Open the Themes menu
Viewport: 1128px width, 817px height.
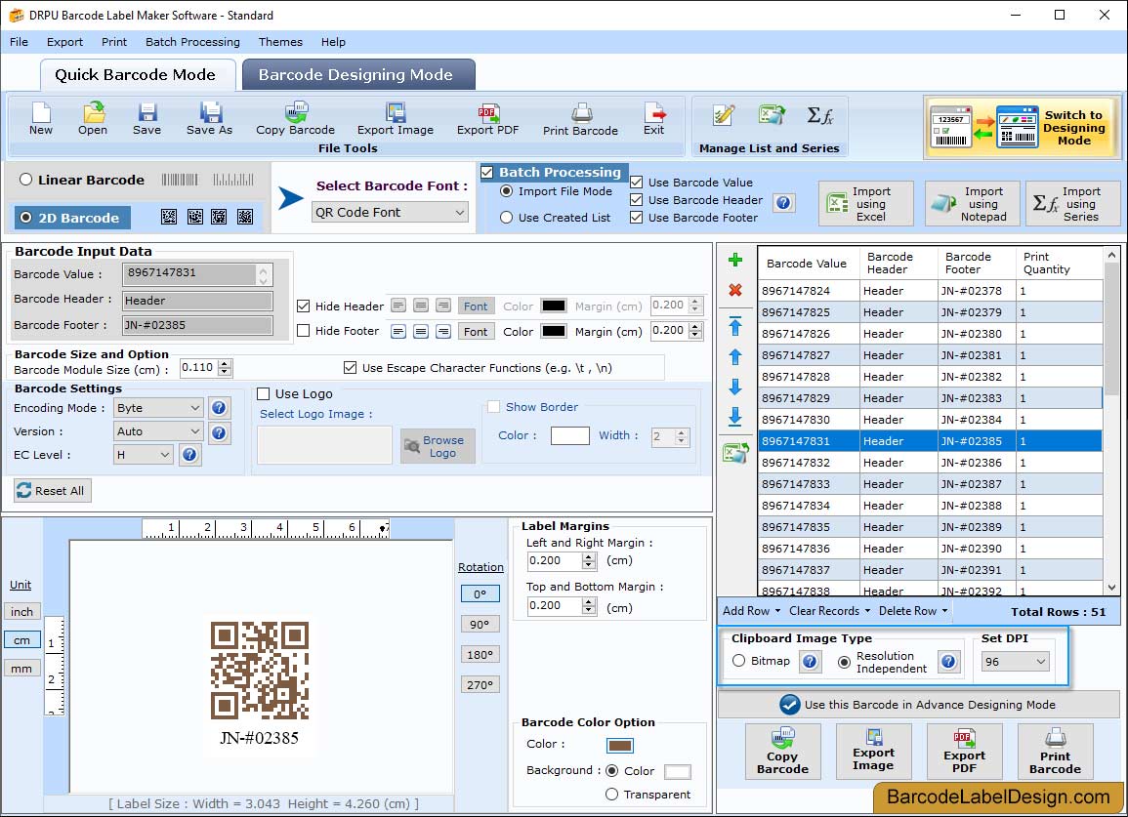pyautogui.click(x=280, y=42)
